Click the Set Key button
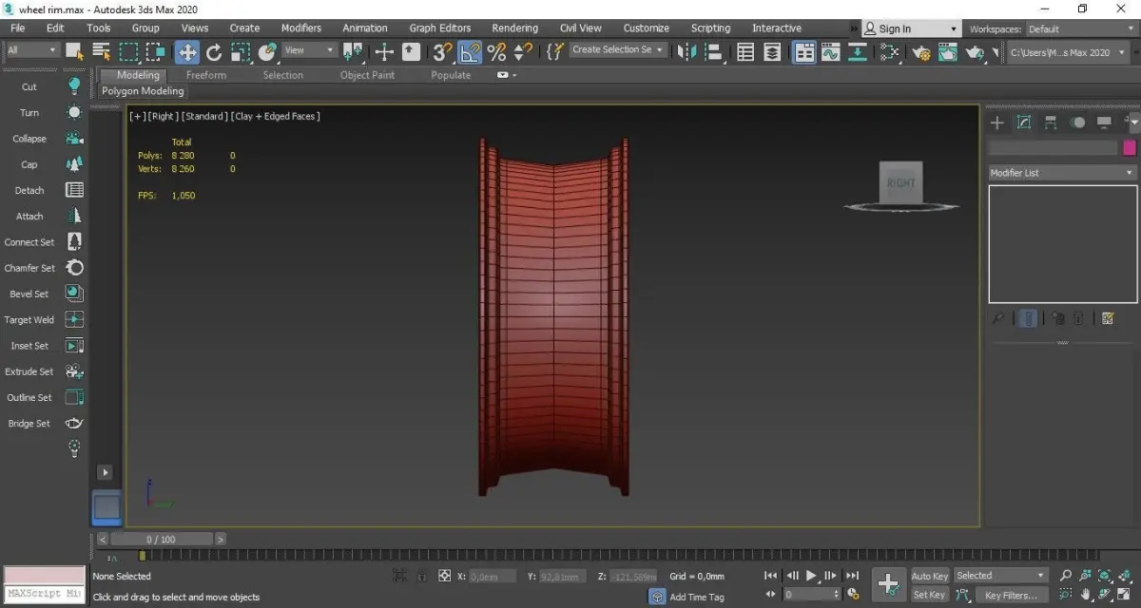Viewport: 1141px width, 608px height. [929, 595]
